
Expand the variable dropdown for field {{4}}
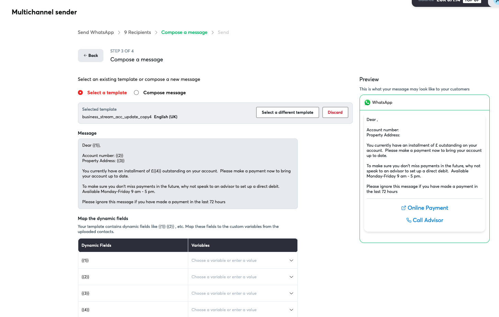(x=242, y=310)
